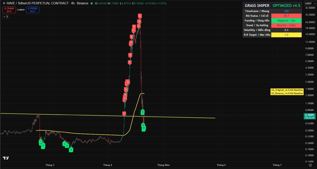Click the 42.50000 price axis label
This screenshot has width=317, height=169.
coord(310,8)
